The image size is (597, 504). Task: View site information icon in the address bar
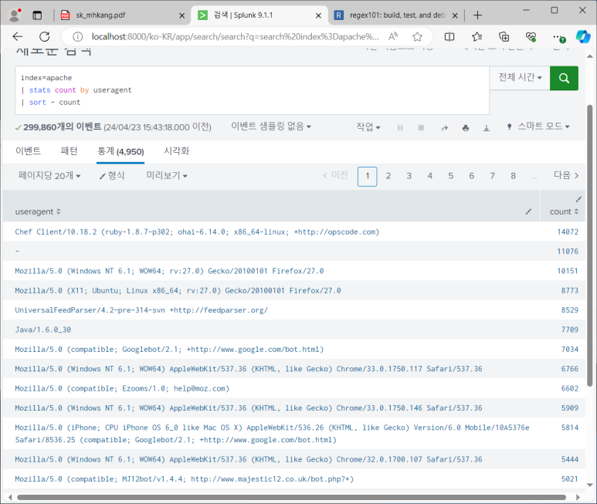[78, 36]
